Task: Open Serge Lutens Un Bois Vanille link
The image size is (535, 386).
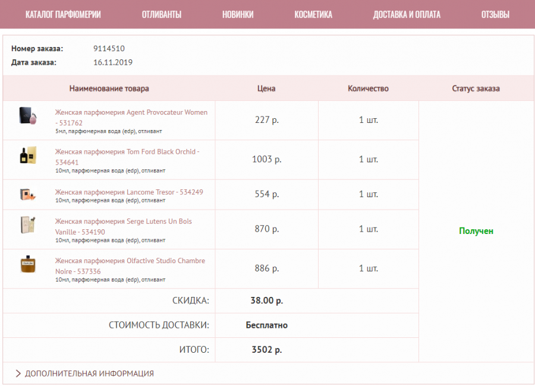Action: tap(123, 226)
